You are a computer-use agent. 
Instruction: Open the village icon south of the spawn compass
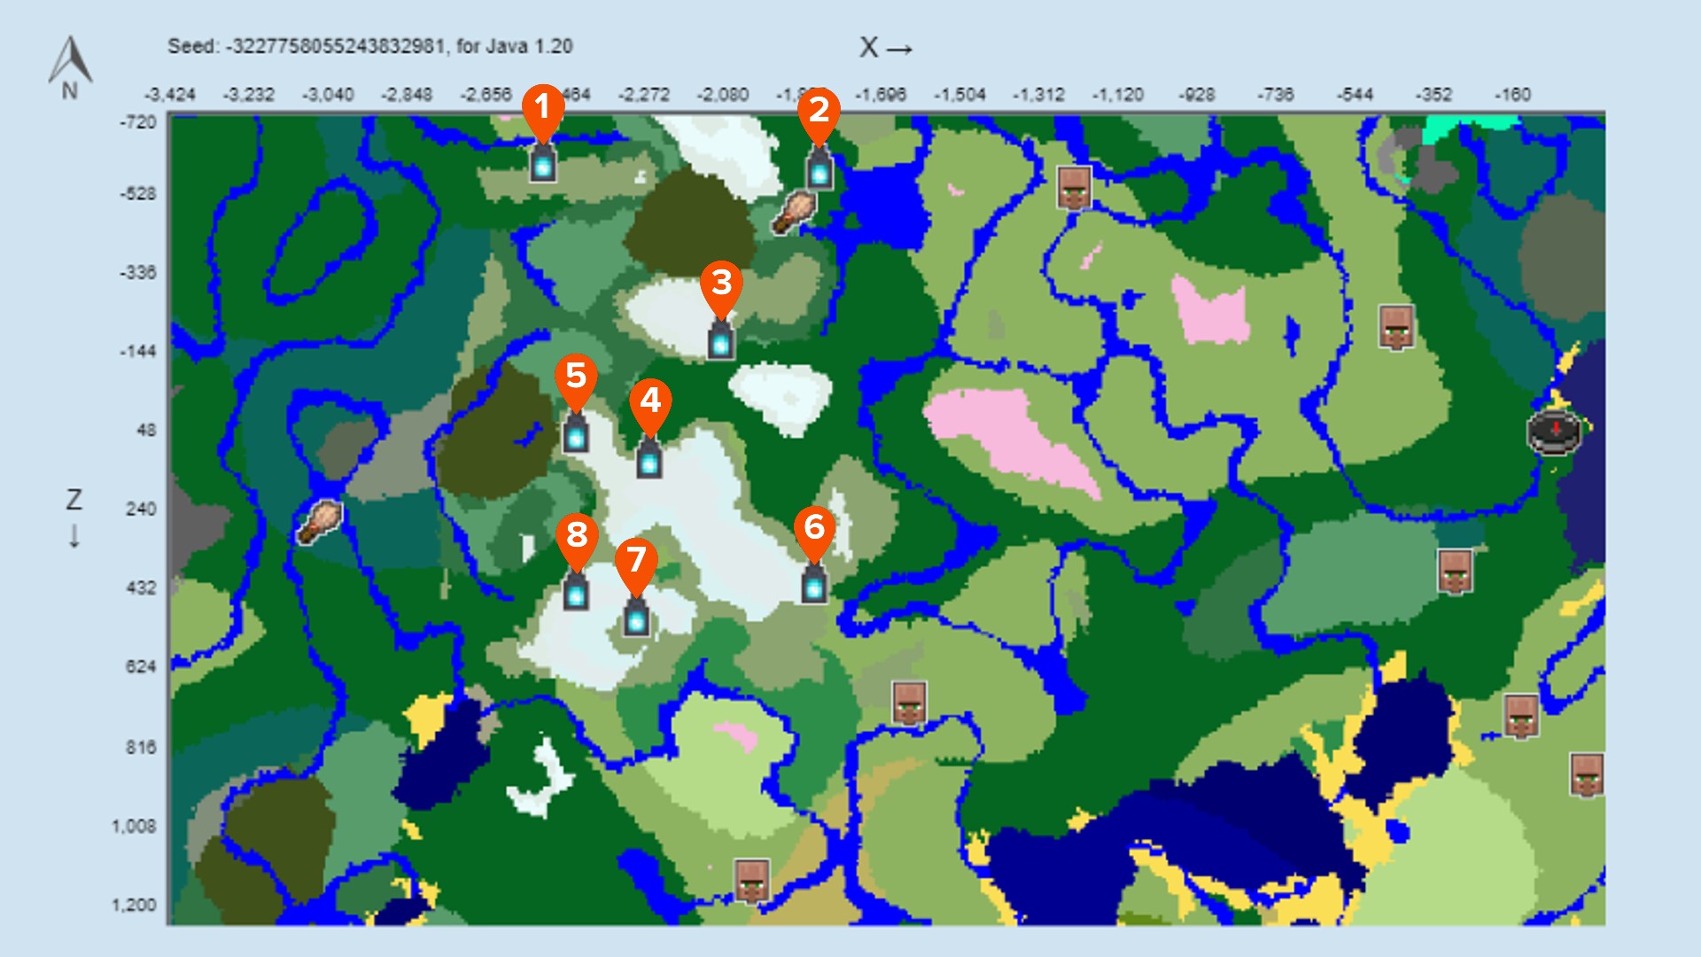[x=1455, y=572]
